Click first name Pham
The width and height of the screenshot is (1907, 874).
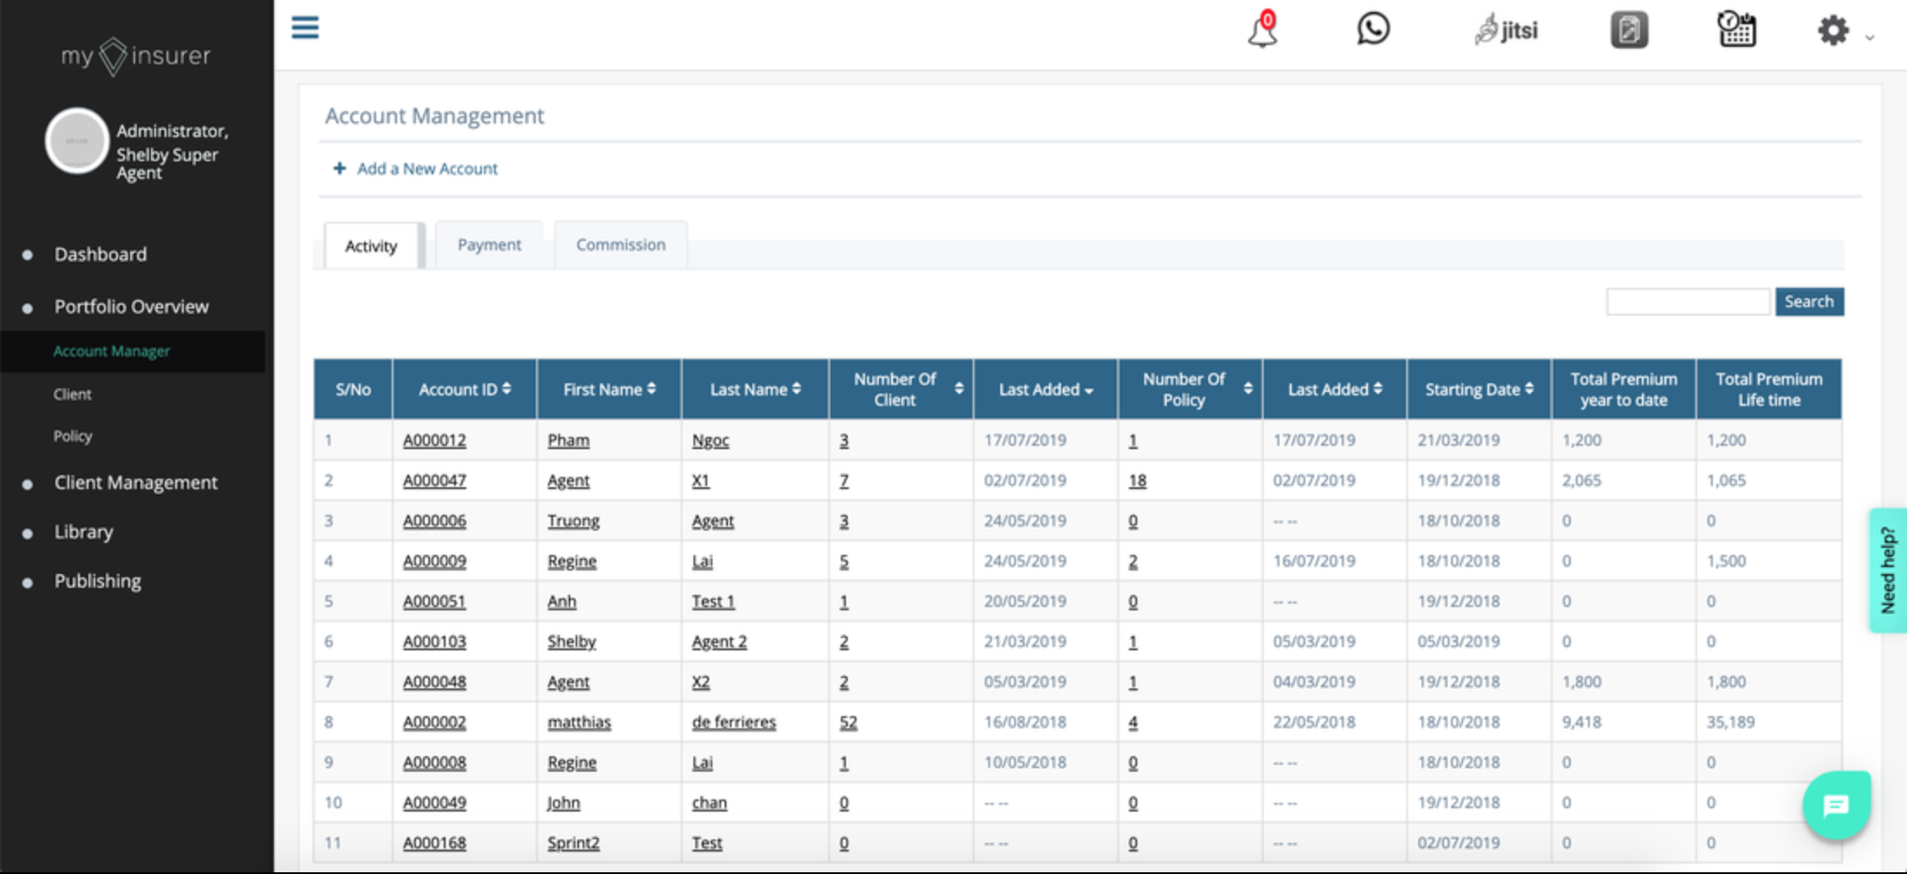pyautogui.click(x=569, y=440)
